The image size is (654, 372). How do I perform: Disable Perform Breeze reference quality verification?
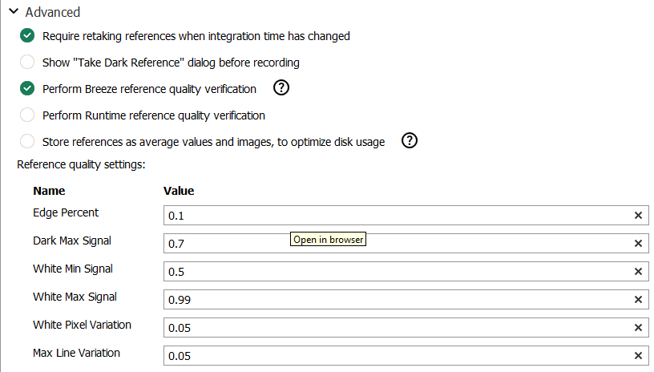coord(28,89)
